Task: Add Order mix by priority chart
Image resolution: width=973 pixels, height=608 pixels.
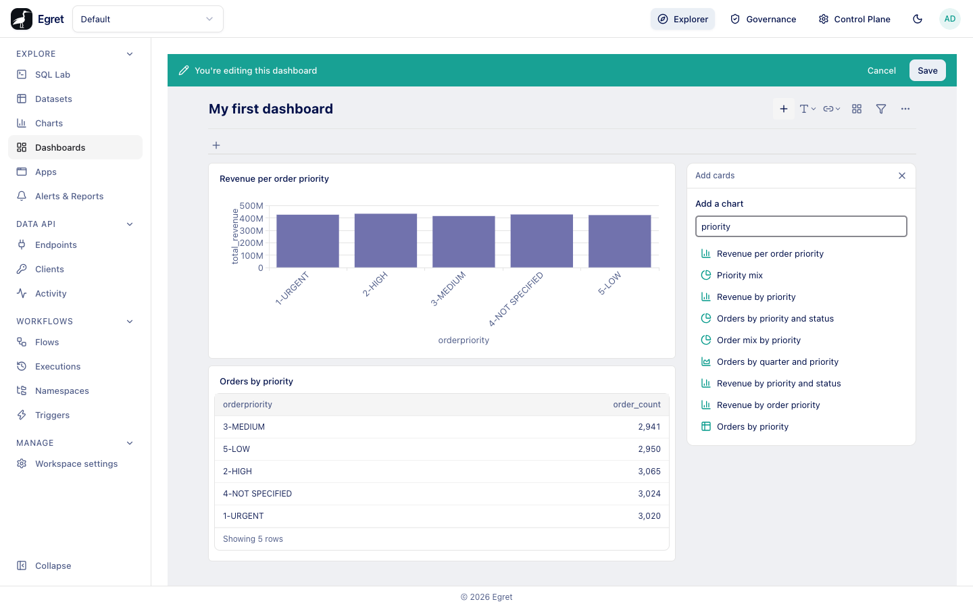Action: tap(801, 340)
